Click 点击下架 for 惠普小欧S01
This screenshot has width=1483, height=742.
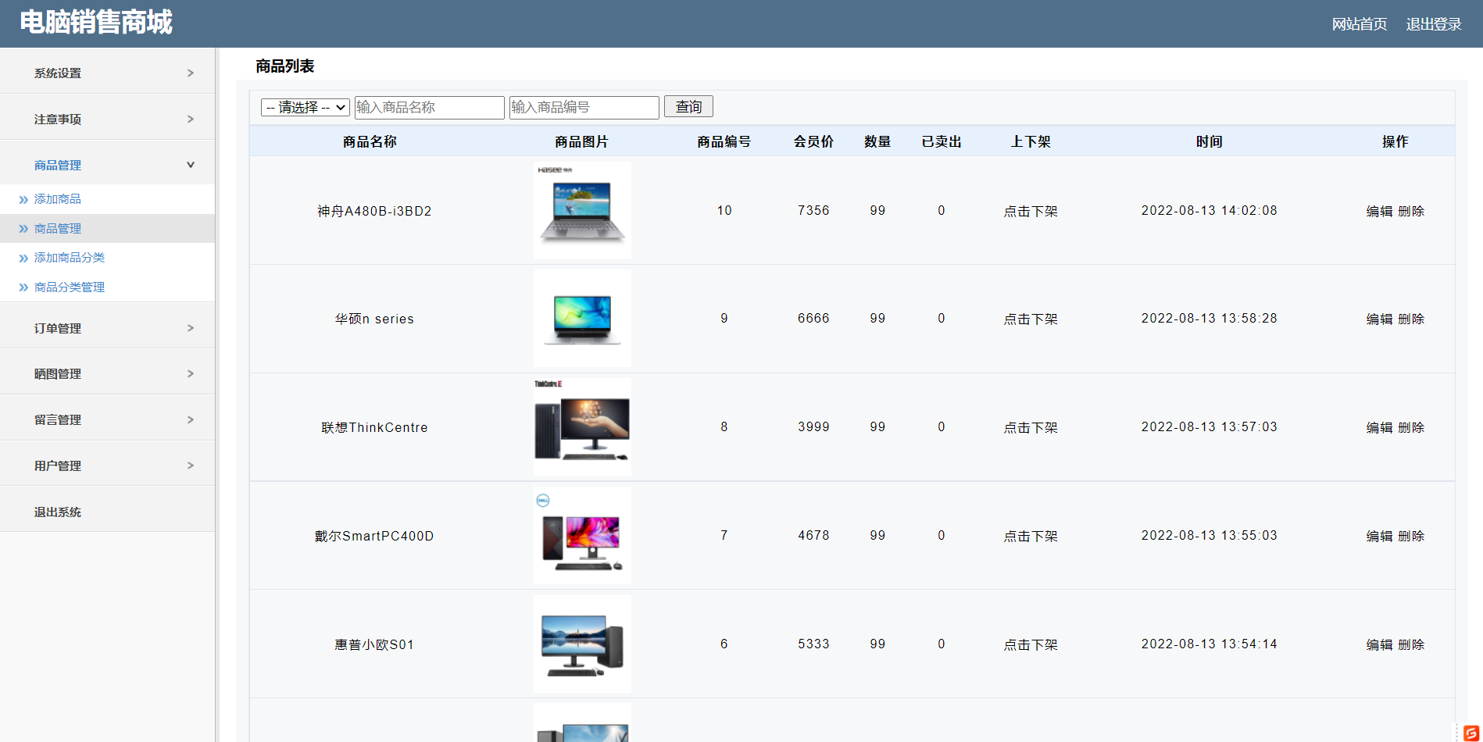coord(1031,644)
